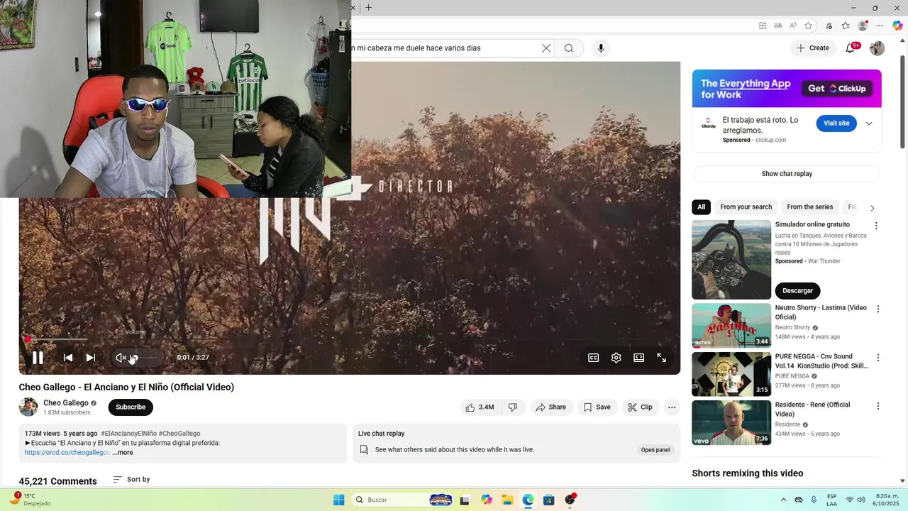908x511 pixels.
Task: Enter full screen mode
Action: tap(662, 358)
